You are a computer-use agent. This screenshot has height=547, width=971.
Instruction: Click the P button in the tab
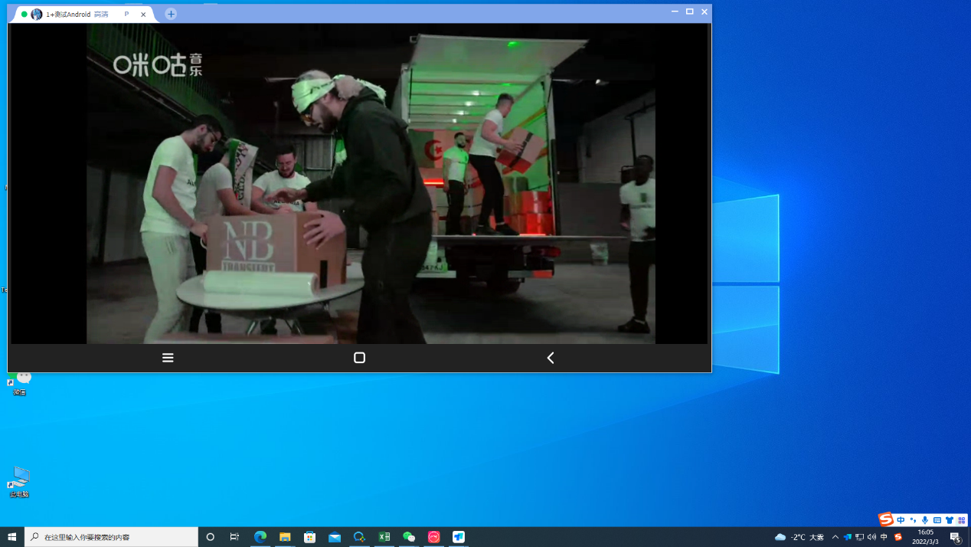[126, 15]
